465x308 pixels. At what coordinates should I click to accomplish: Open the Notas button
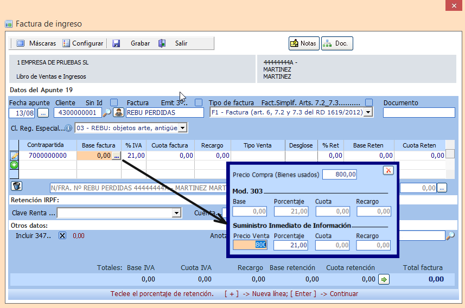(304, 43)
